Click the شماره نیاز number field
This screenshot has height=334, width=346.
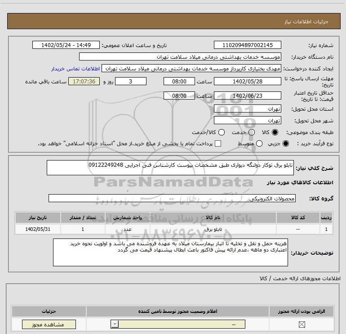[x=248, y=46]
